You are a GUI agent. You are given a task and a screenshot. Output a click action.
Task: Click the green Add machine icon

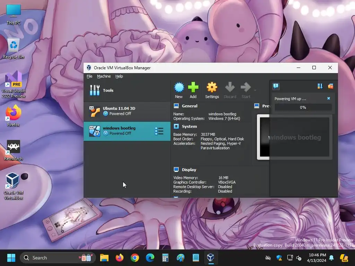tap(193, 87)
